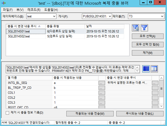Image resolution: width=167 pixels, height=126 pixels.
Task: Select the SQL2014S01.test conflict row
Action: 65,31
